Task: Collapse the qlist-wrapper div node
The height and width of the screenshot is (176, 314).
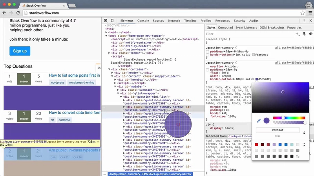Action: tap(118, 93)
